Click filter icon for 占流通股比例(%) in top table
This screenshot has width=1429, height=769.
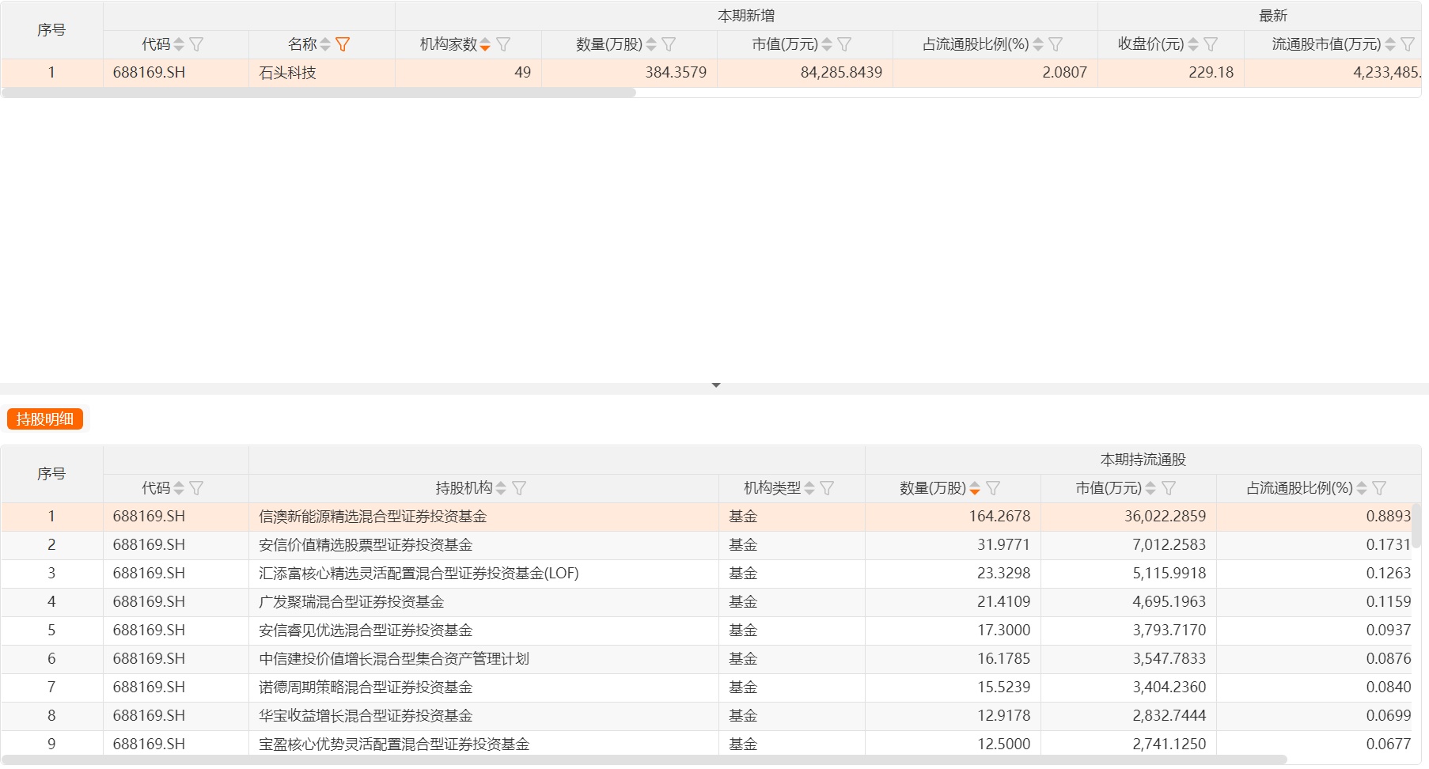(1056, 44)
